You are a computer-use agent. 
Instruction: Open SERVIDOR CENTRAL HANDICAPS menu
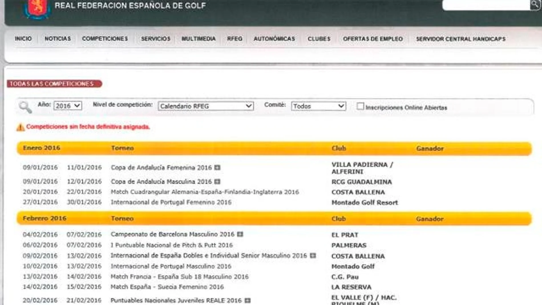[461, 39]
